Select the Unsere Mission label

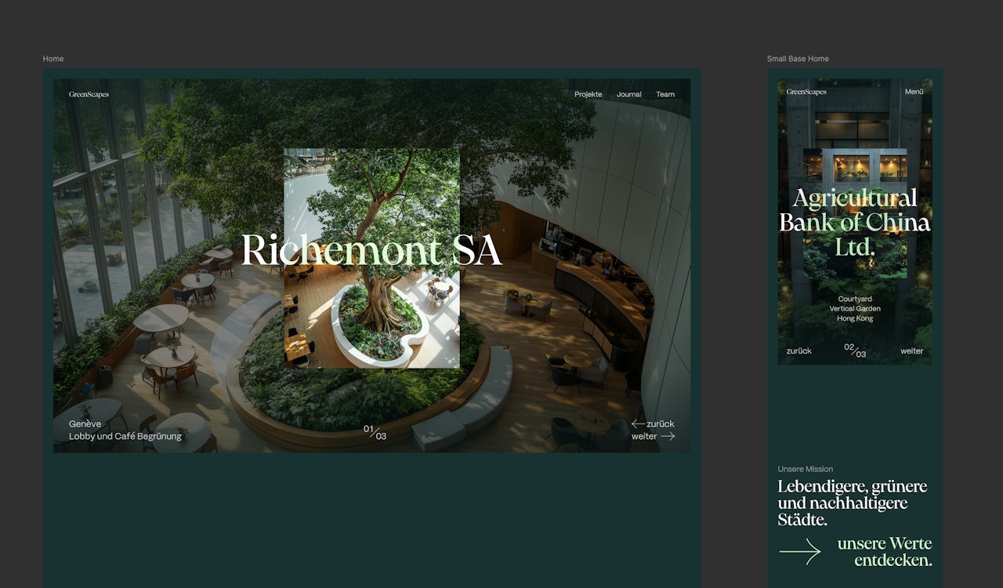click(x=806, y=469)
